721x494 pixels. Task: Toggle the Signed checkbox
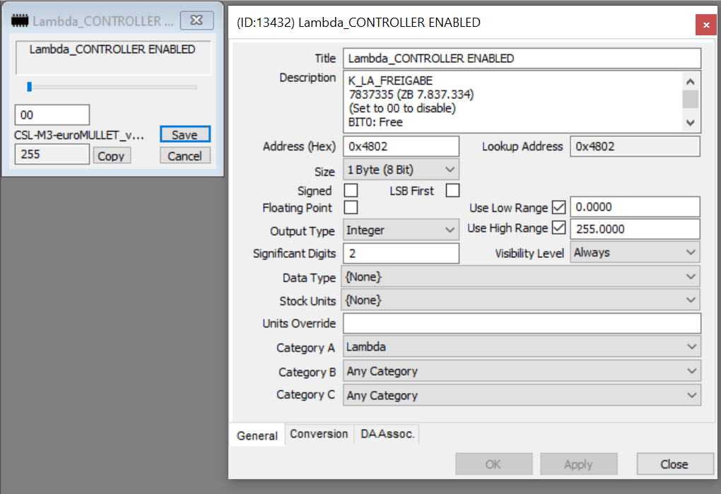point(351,191)
